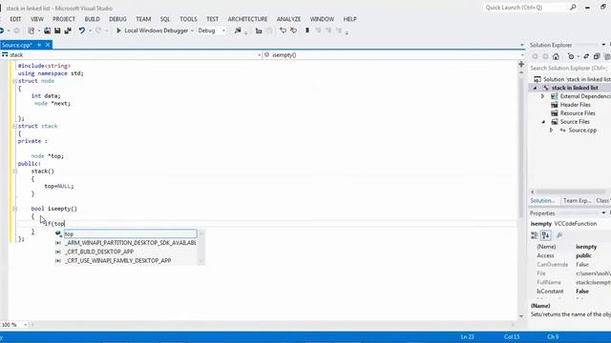Collapse the 'stack in linked list' project node
The image size is (611, 343).
(x=535, y=88)
